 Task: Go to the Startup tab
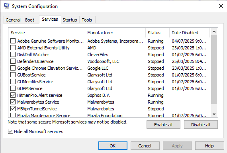[x=70, y=20]
